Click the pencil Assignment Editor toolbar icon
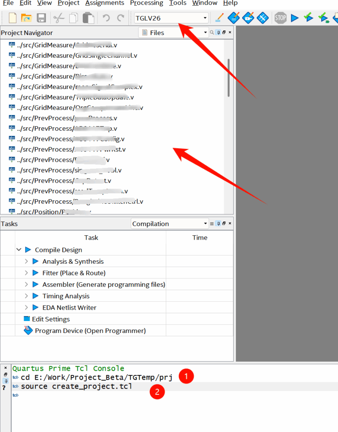This screenshot has height=432, width=338. point(219,18)
